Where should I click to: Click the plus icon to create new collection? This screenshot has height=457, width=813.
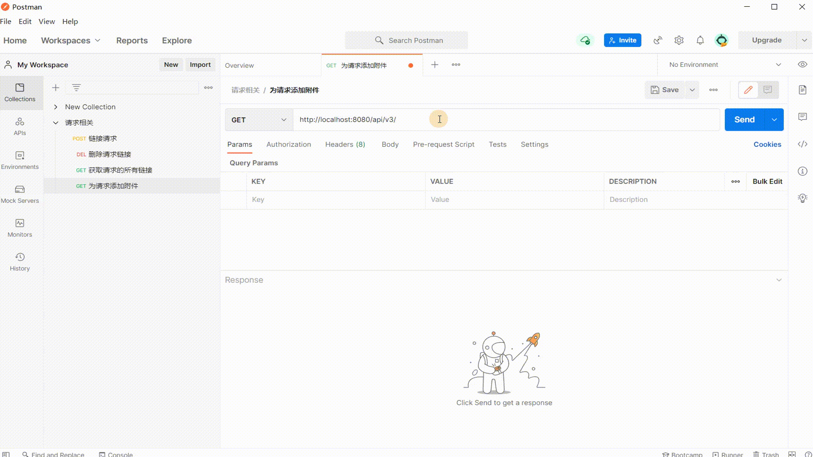55,88
